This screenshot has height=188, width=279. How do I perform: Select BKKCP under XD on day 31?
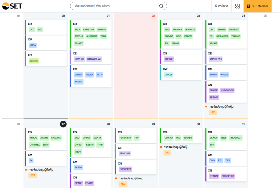coord(214,138)
